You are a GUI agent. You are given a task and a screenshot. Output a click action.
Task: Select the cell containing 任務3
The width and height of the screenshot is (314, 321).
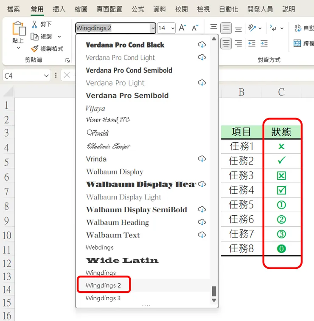coord(241,175)
